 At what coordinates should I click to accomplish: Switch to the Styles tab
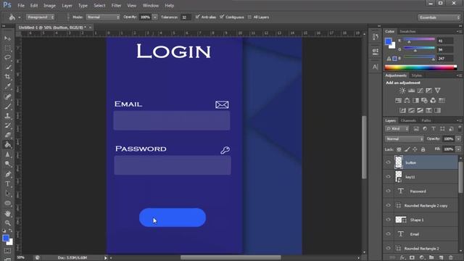[417, 75]
